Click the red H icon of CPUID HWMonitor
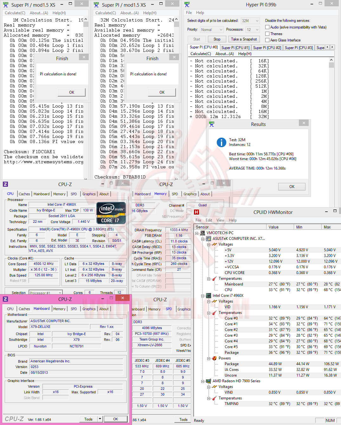This screenshot has width=341, height=425. pyautogui.click(x=196, y=212)
